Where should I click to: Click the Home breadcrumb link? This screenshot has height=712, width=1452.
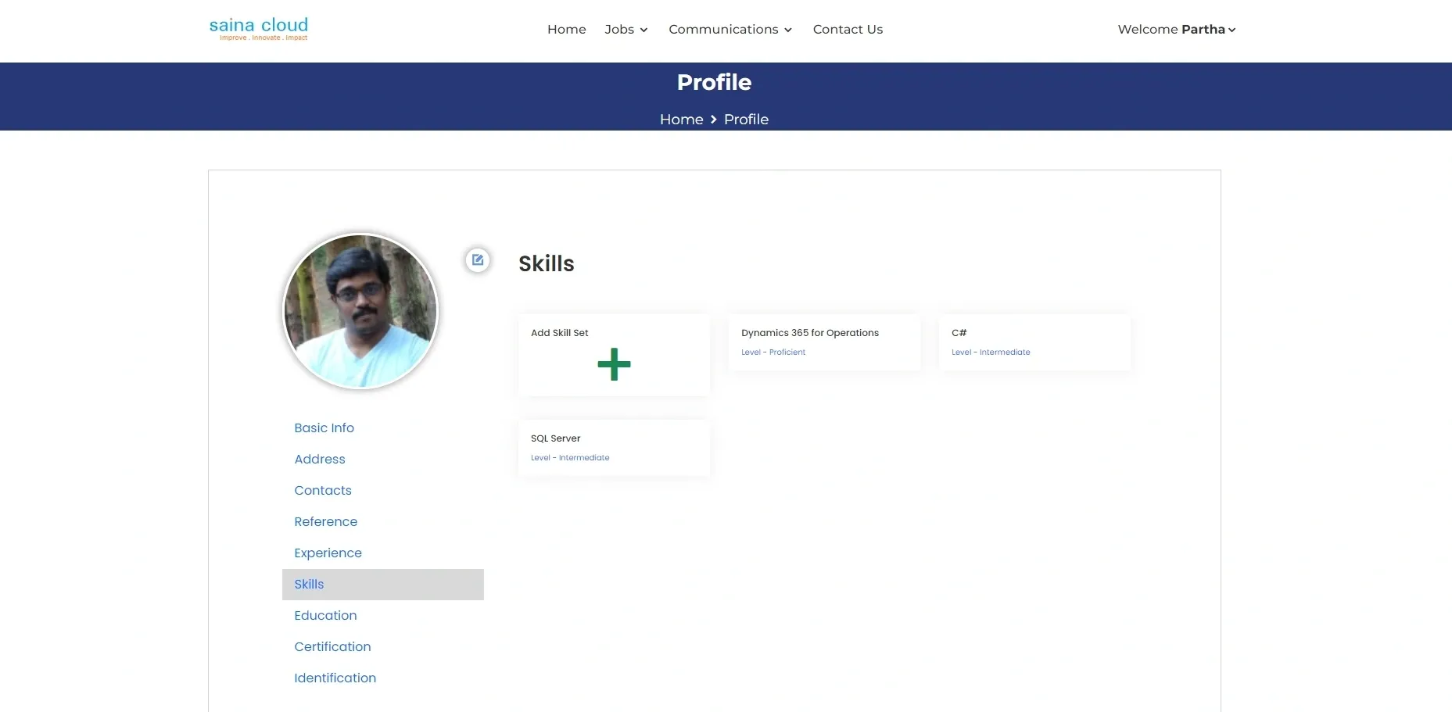click(x=681, y=120)
